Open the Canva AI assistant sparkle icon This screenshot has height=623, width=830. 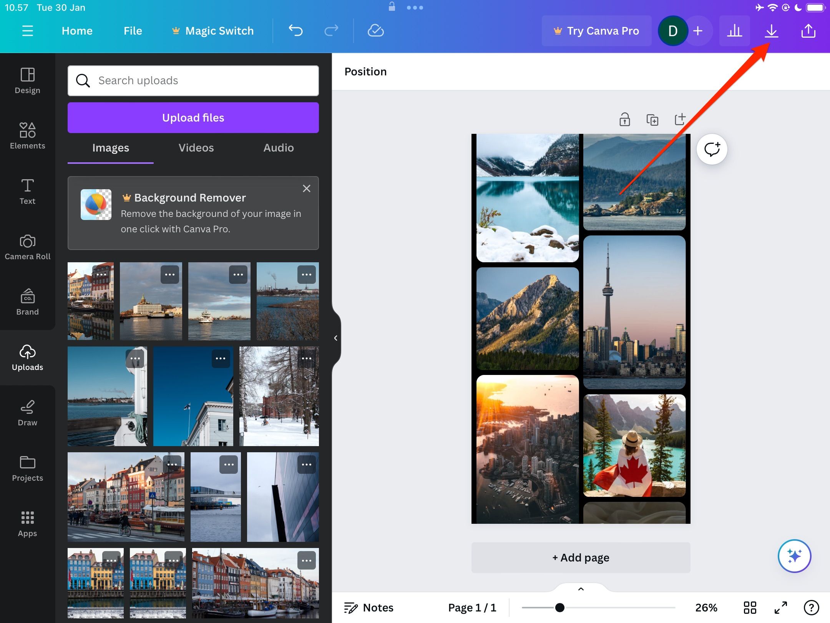[794, 556]
